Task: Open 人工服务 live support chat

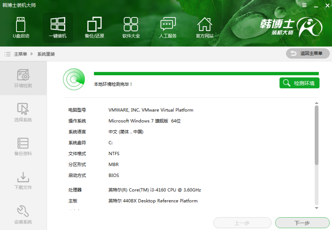Action: (168, 27)
